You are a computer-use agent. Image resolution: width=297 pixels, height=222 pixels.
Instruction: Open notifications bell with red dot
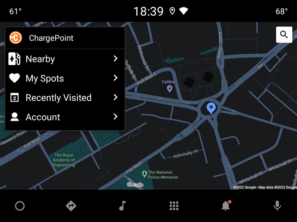click(x=226, y=206)
